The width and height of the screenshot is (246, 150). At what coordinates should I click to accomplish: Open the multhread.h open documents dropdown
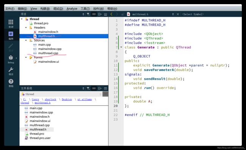(x=173, y=14)
